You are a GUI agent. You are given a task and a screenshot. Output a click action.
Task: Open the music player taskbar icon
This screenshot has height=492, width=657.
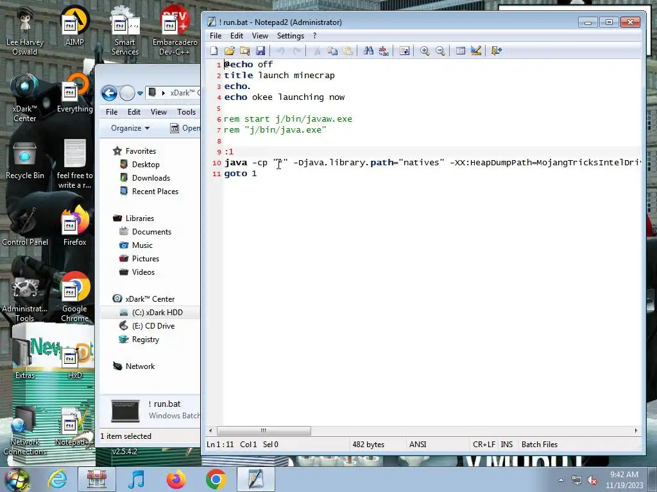click(136, 479)
